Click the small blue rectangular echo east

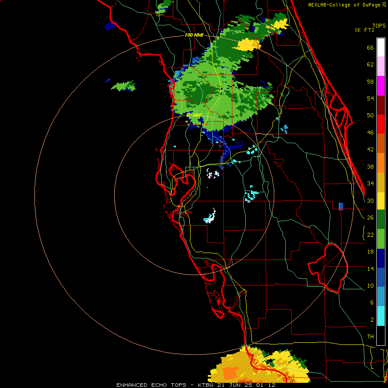click(341, 206)
